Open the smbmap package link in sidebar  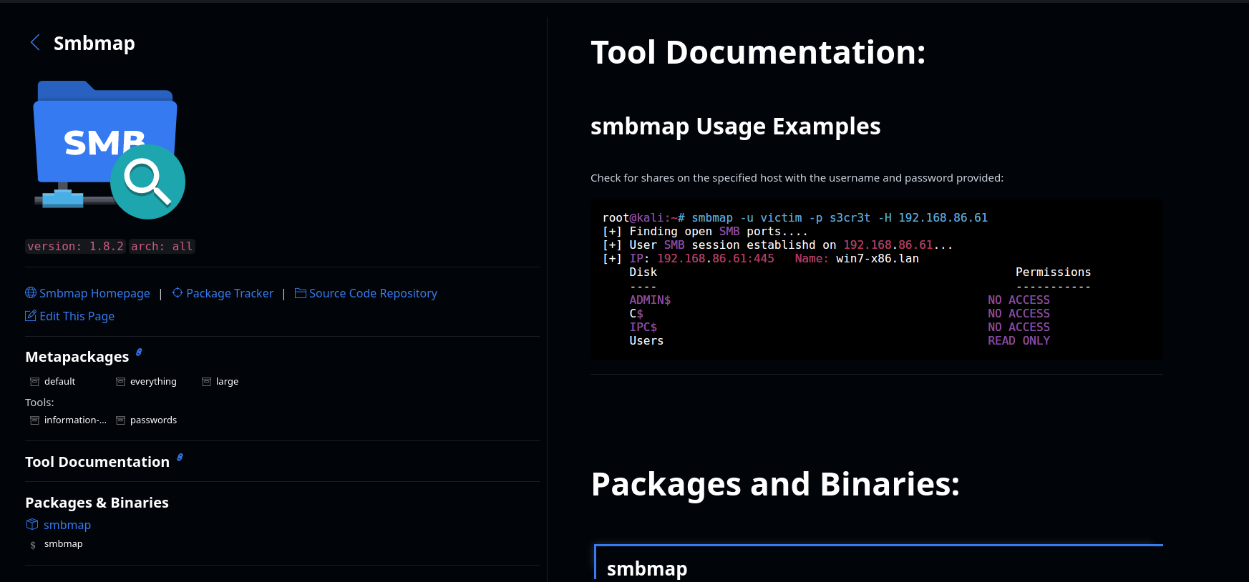coord(67,525)
